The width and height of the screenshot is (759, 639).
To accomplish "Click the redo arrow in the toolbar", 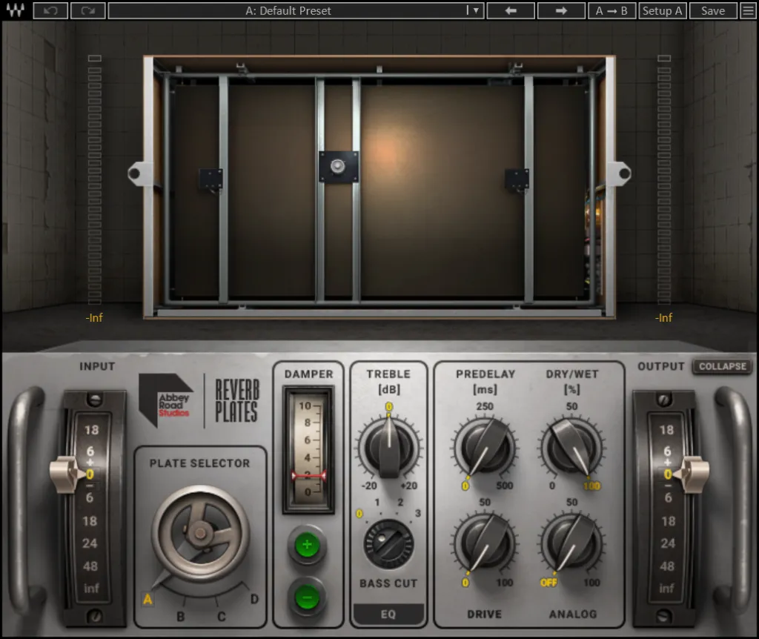I will [x=87, y=10].
